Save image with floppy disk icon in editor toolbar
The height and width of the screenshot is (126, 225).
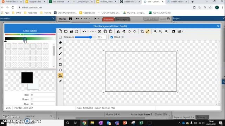tap(71, 31)
